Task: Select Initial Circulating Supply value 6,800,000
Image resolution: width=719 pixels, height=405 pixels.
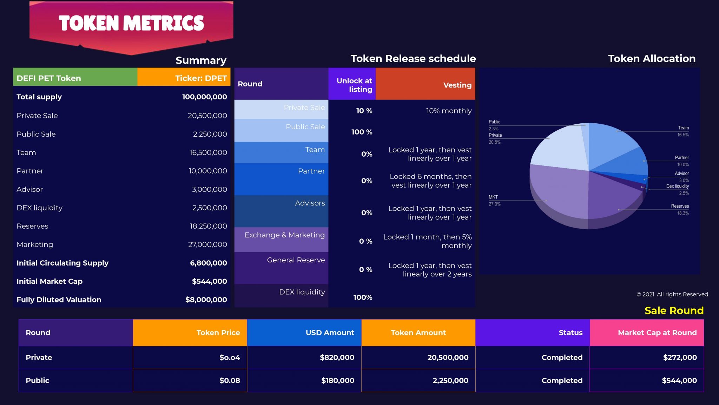Action: pyautogui.click(x=208, y=263)
